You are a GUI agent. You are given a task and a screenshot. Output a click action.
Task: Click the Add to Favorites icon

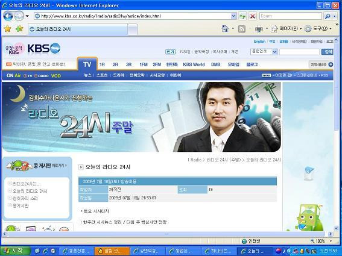coord(19,29)
